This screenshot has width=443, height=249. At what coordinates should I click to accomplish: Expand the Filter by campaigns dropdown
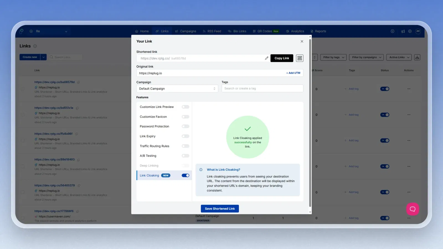[366, 57]
